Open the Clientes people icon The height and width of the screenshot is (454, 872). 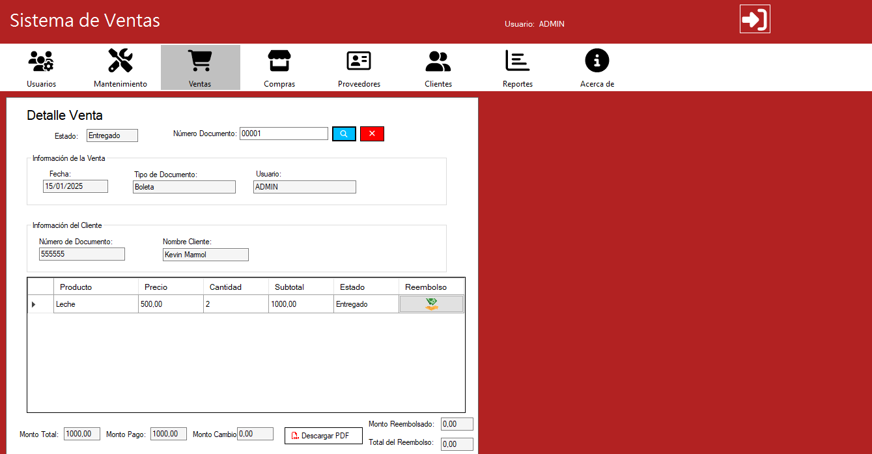[438, 61]
